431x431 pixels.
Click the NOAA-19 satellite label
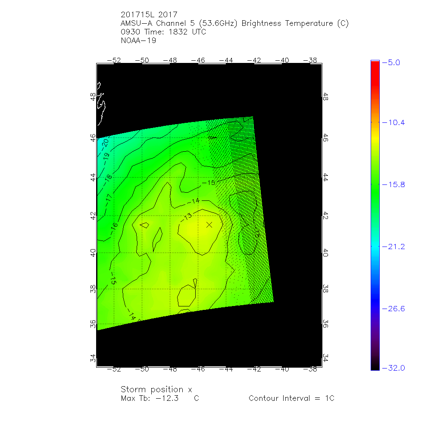pos(138,41)
